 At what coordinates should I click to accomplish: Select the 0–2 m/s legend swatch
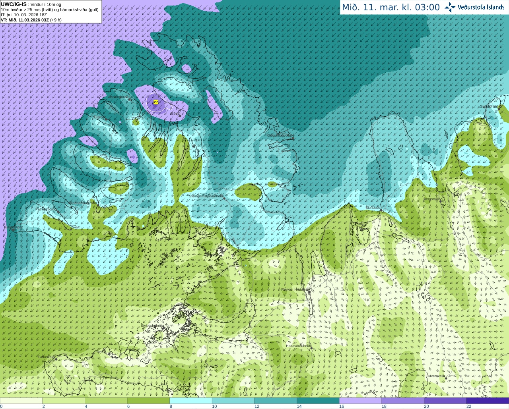(21, 401)
